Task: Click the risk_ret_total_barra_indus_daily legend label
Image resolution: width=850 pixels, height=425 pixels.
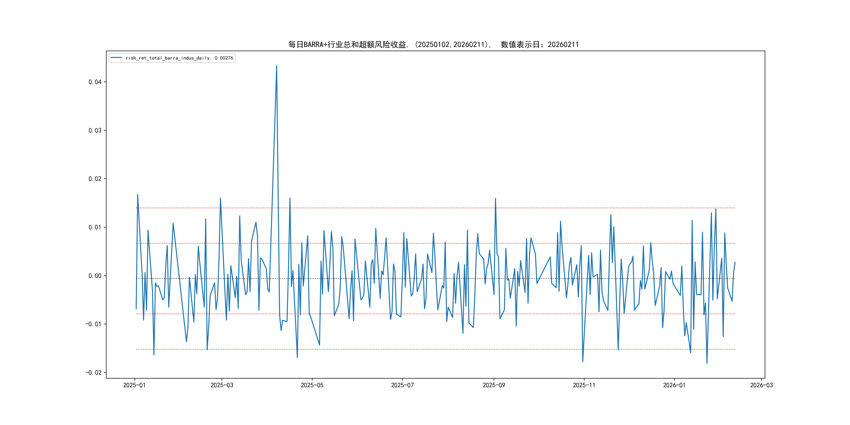Action: tap(168, 58)
